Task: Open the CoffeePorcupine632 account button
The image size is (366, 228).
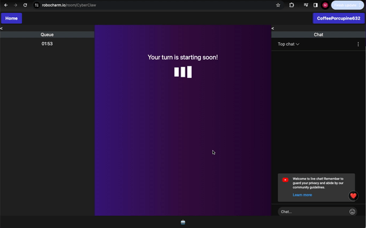Action: [339, 18]
